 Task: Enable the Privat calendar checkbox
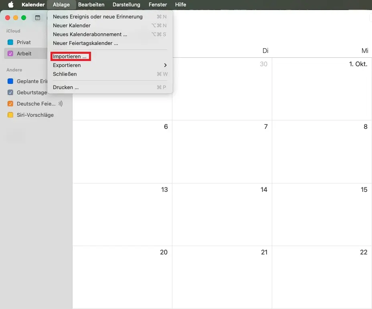(9, 42)
